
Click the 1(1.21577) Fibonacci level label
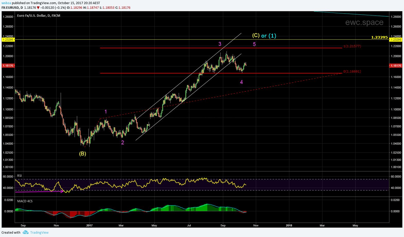point(352,46)
